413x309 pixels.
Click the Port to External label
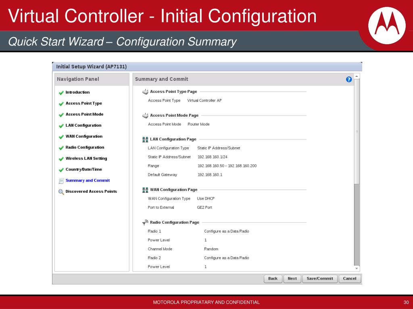click(x=161, y=208)
